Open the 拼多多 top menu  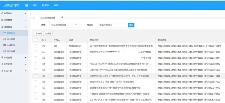(x=46, y=5)
